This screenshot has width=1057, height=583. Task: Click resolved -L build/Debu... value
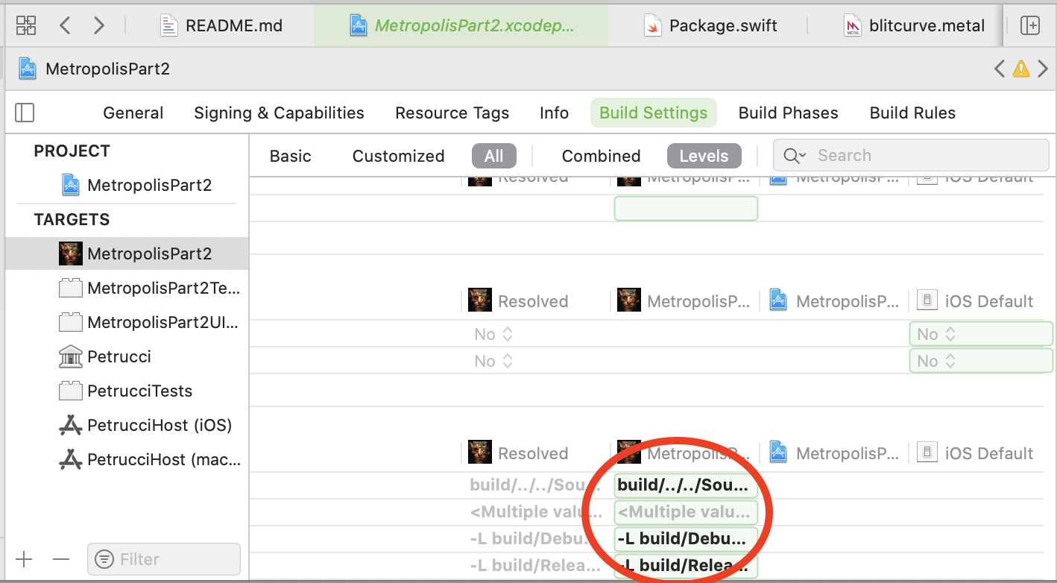[x=535, y=539]
